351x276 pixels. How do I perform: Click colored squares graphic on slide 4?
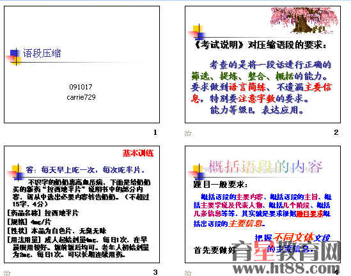[197, 172]
